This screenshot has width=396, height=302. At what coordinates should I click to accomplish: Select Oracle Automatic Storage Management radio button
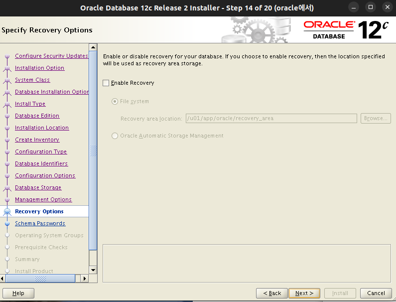point(115,136)
